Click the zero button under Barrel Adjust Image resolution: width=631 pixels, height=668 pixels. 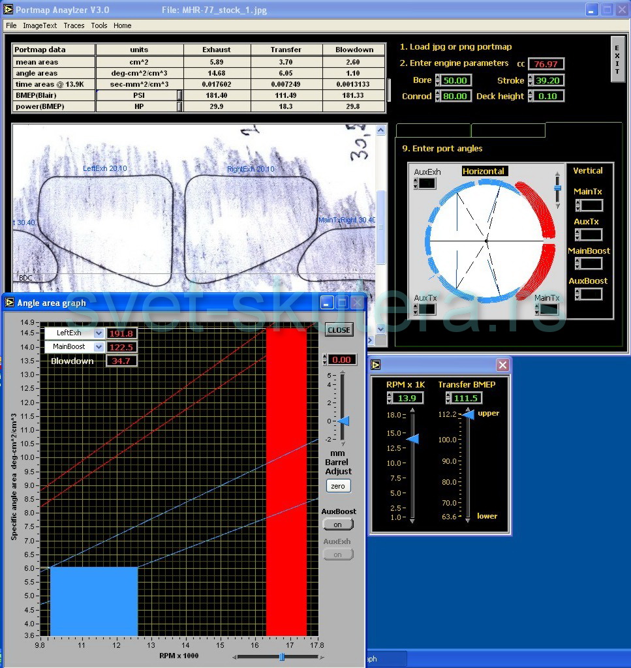(338, 486)
